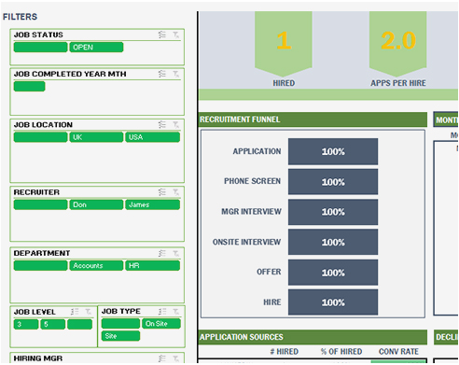Select the RECRUITER slicer header

(36, 192)
